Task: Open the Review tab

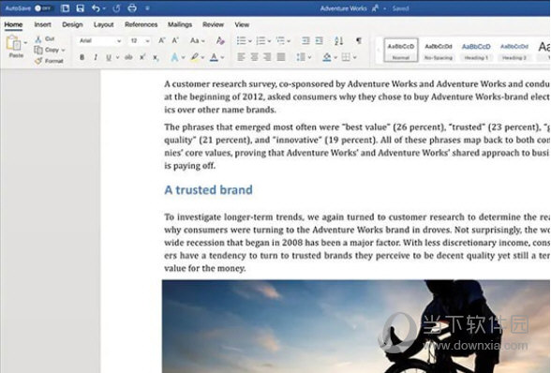Action: point(213,24)
